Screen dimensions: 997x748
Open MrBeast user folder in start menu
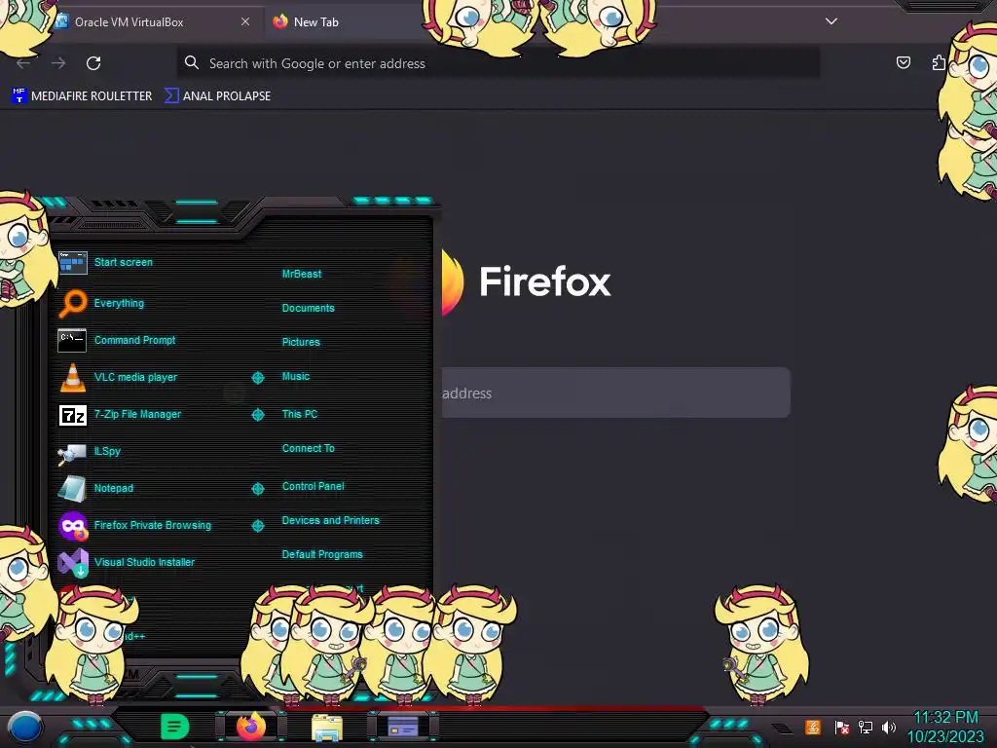(302, 274)
